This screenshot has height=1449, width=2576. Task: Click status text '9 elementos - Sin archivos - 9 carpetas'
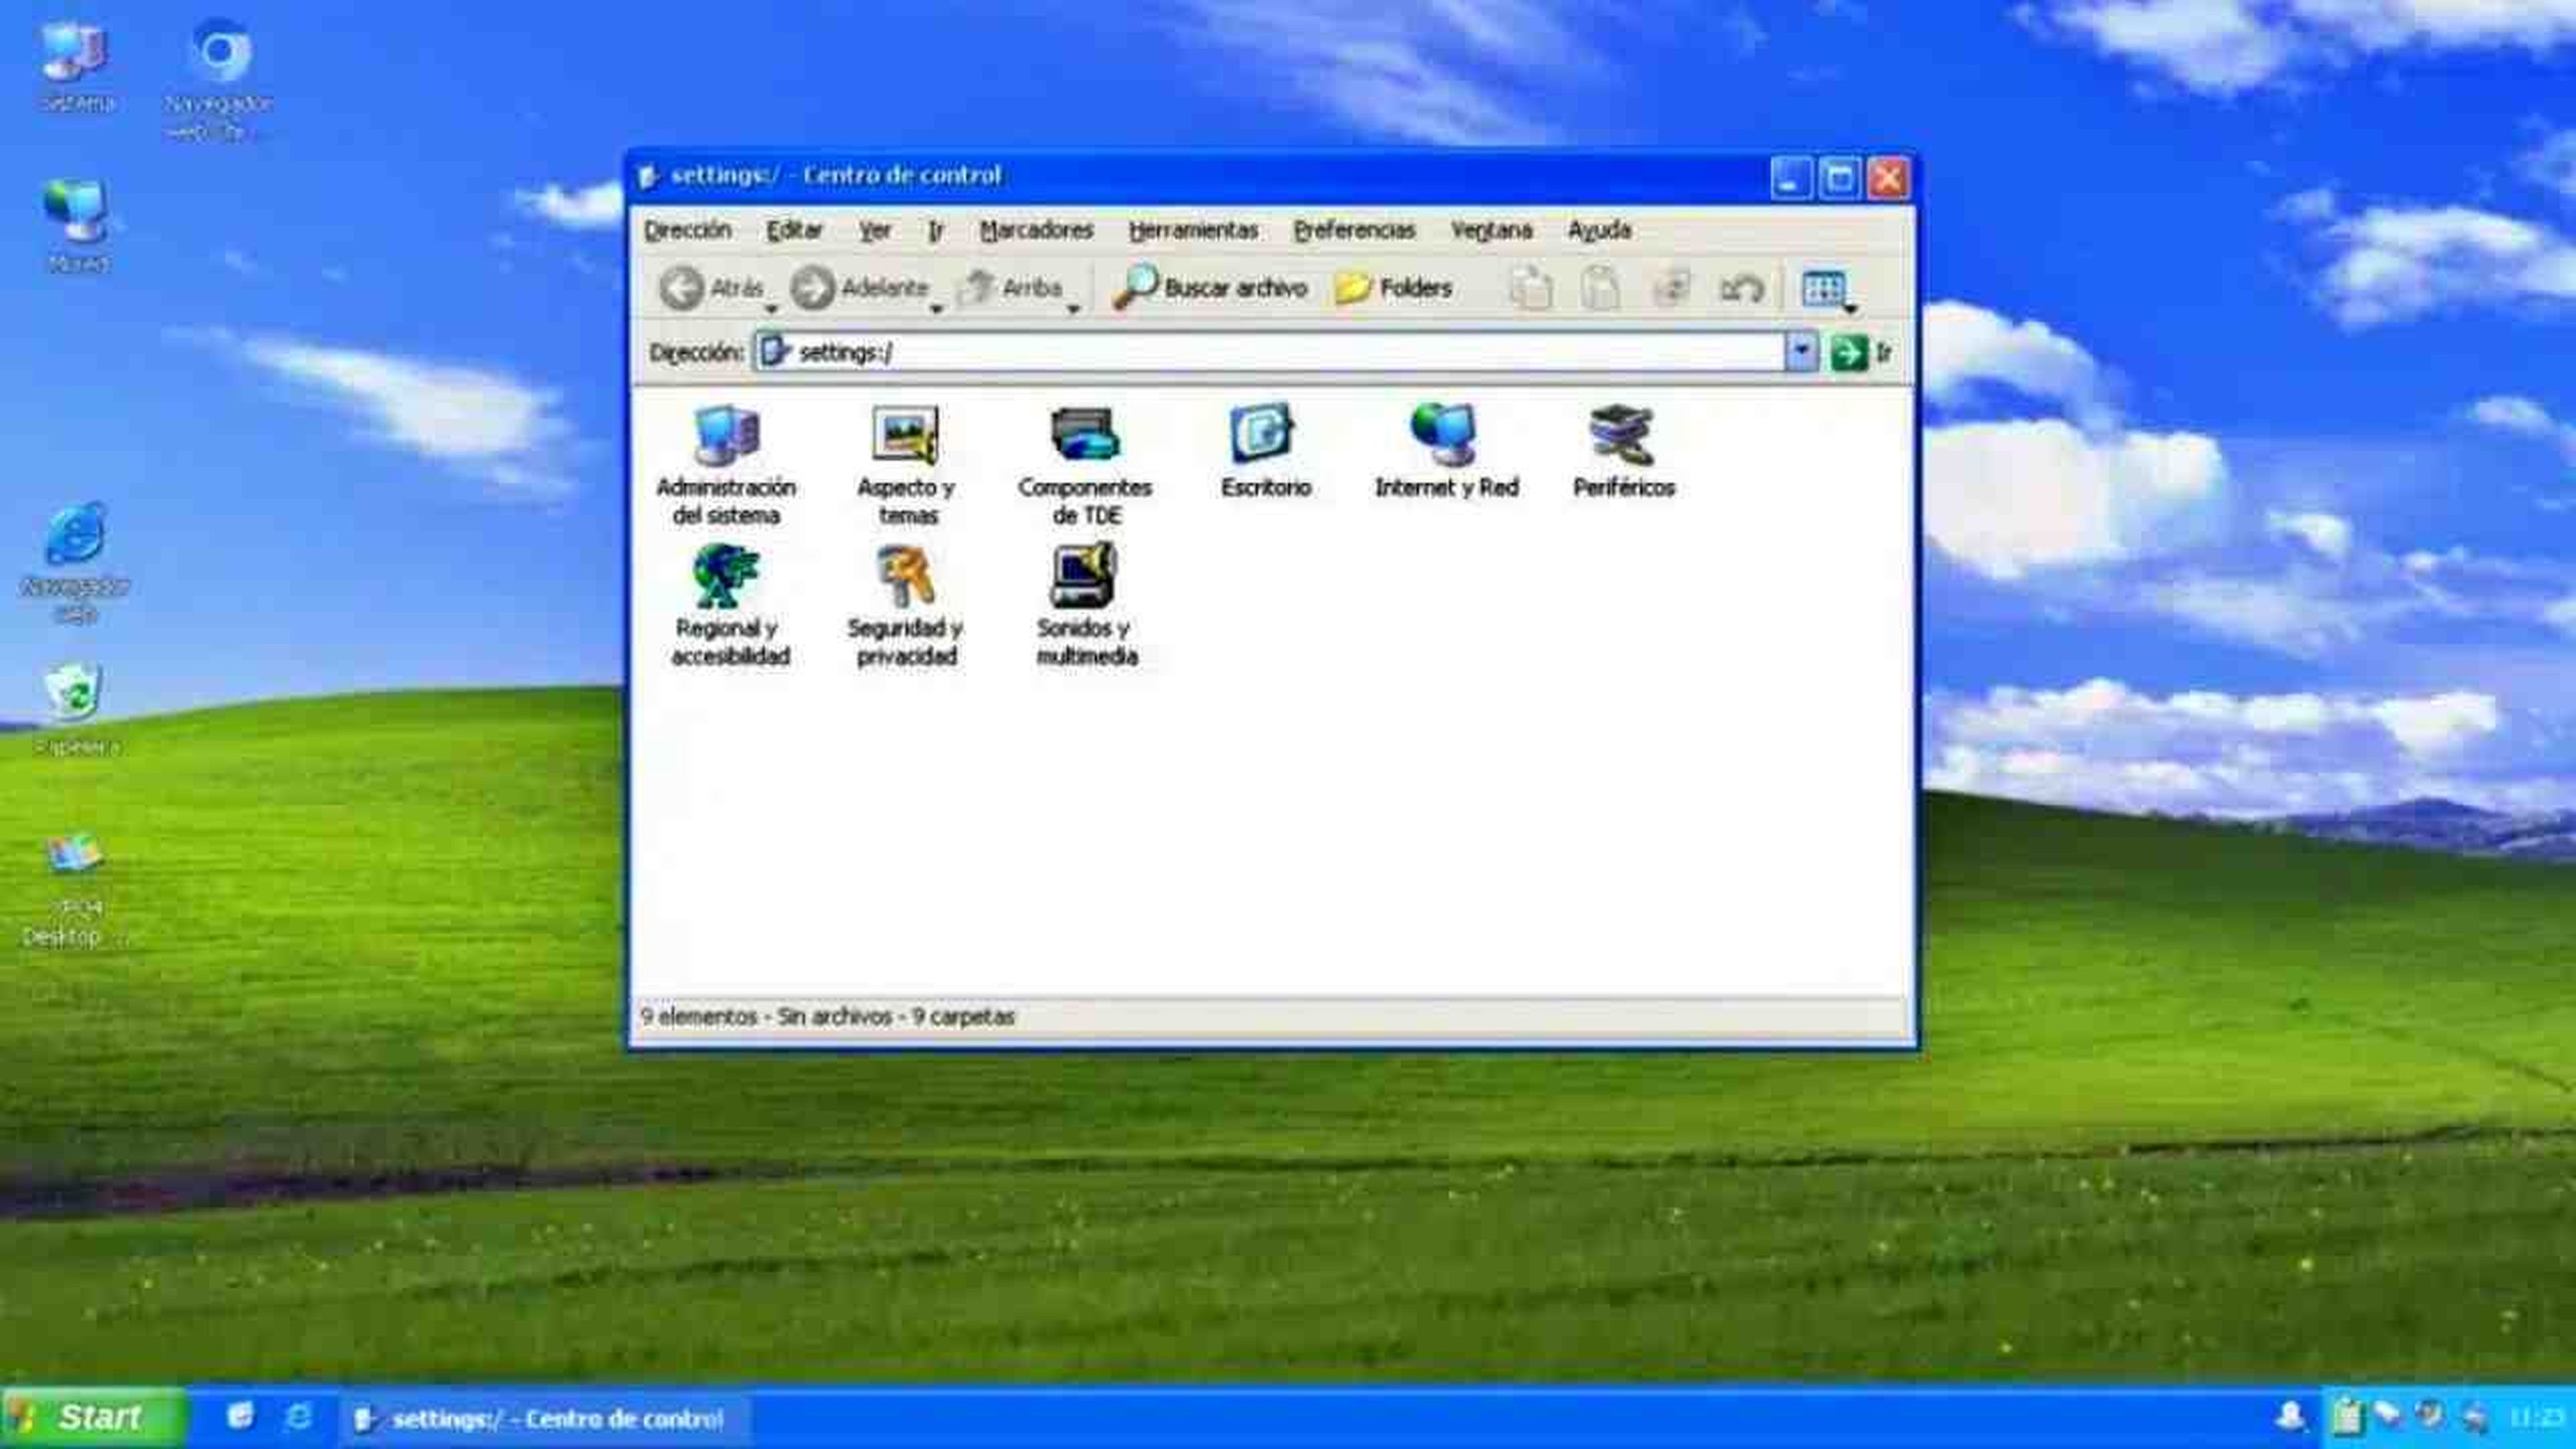point(827,1017)
